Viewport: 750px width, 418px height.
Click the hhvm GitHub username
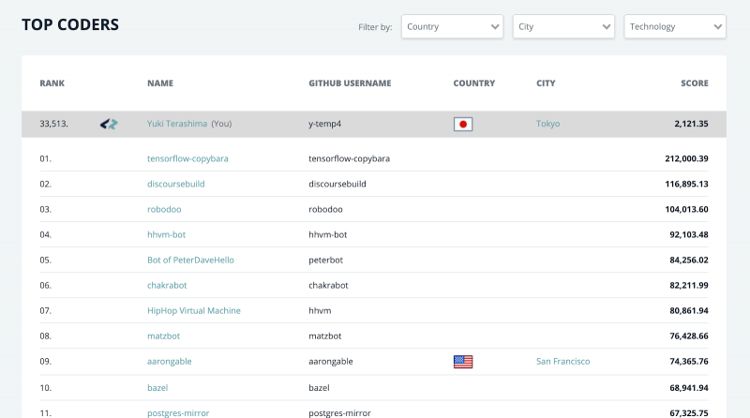click(x=320, y=311)
